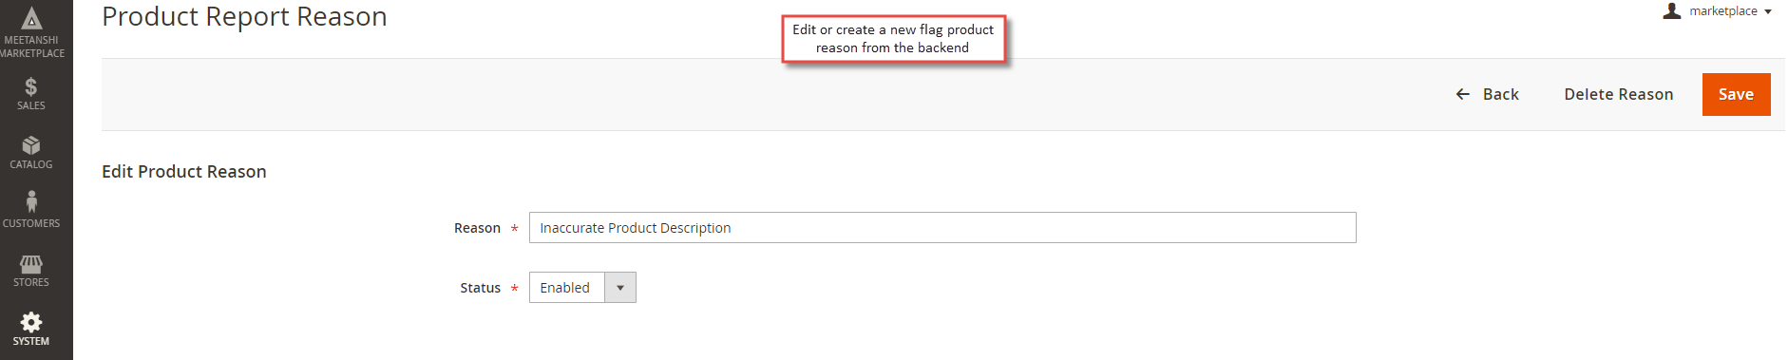Select the CATALOG label in sidebar
This screenshot has width=1788, height=360.
pyautogui.click(x=31, y=164)
